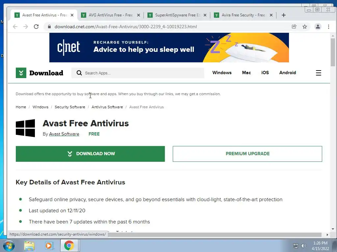Click the Antivirus Software breadcrumb link
This screenshot has height=252, width=337.
(x=107, y=107)
